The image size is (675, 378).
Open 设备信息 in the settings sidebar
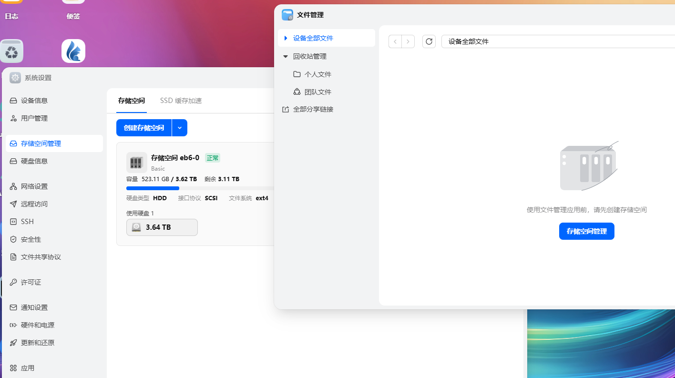coord(54,101)
